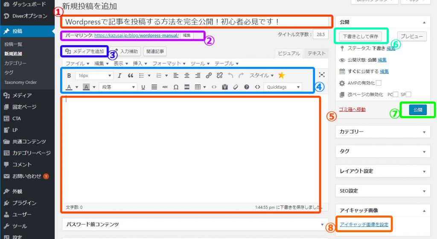Open bulleted list style arrow

149,75
